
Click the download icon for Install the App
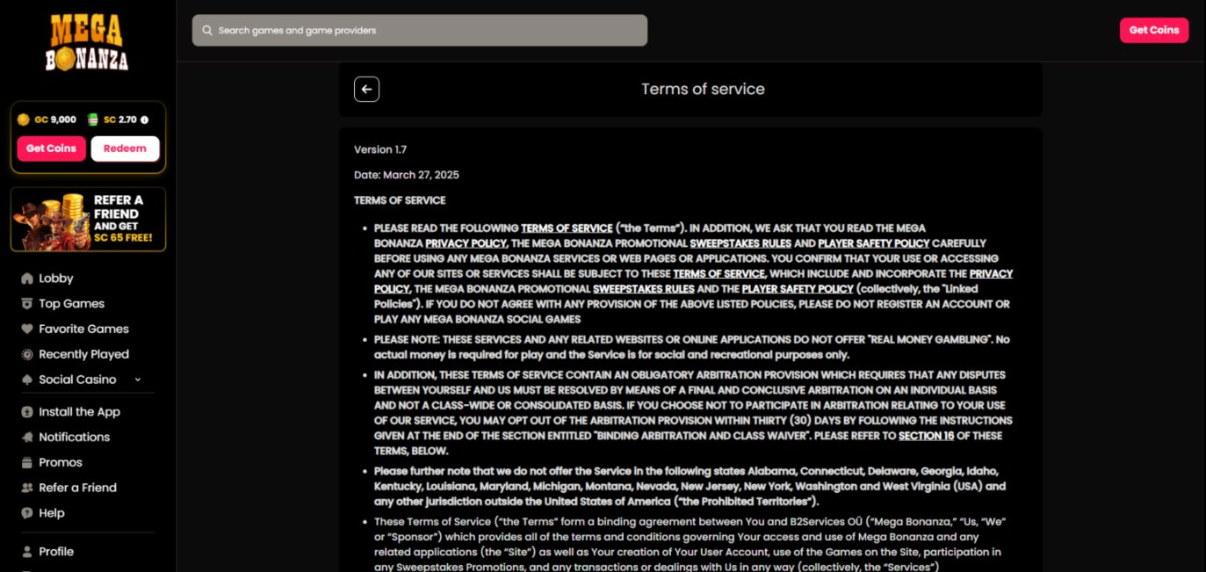click(27, 412)
